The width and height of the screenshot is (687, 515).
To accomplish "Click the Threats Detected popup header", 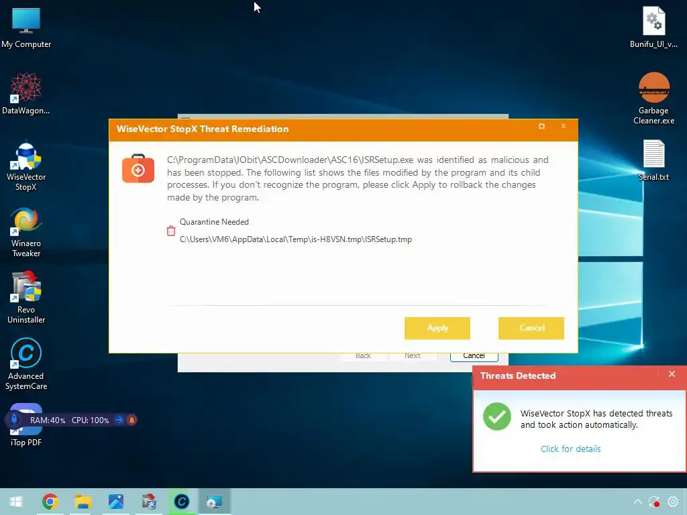I will click(x=579, y=377).
